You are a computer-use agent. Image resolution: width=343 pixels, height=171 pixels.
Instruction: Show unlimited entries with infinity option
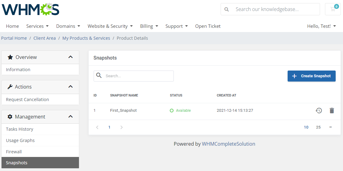pyautogui.click(x=330, y=127)
